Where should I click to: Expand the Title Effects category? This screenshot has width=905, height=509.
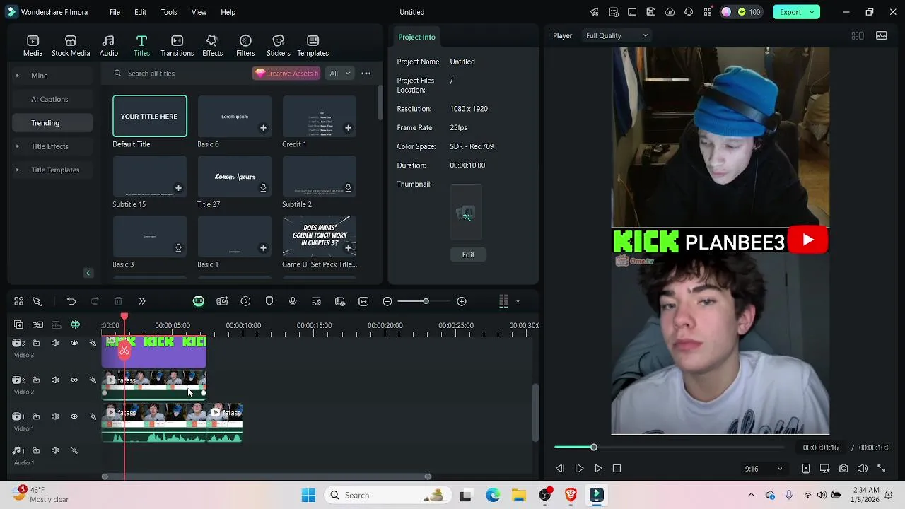pyautogui.click(x=18, y=146)
